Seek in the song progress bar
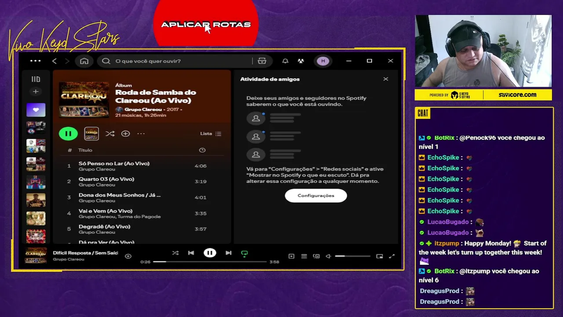Screen dimensions: 563x317 pyautogui.click(x=210, y=262)
